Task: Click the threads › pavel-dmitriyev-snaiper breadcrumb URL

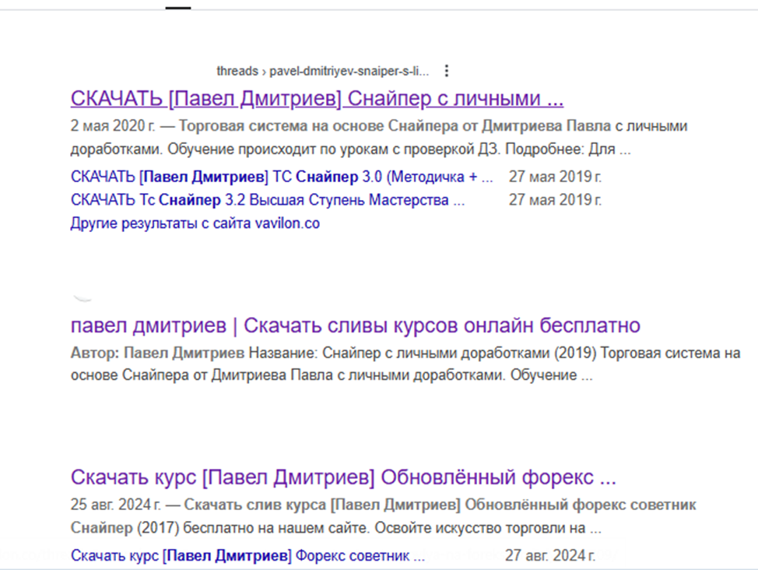Action: coord(322,71)
